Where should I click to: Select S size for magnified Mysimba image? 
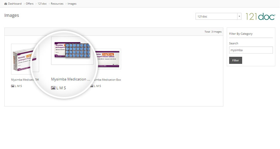point(65,88)
